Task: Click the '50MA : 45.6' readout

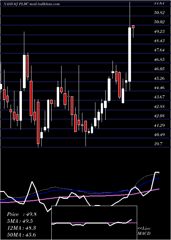Action: (21, 235)
